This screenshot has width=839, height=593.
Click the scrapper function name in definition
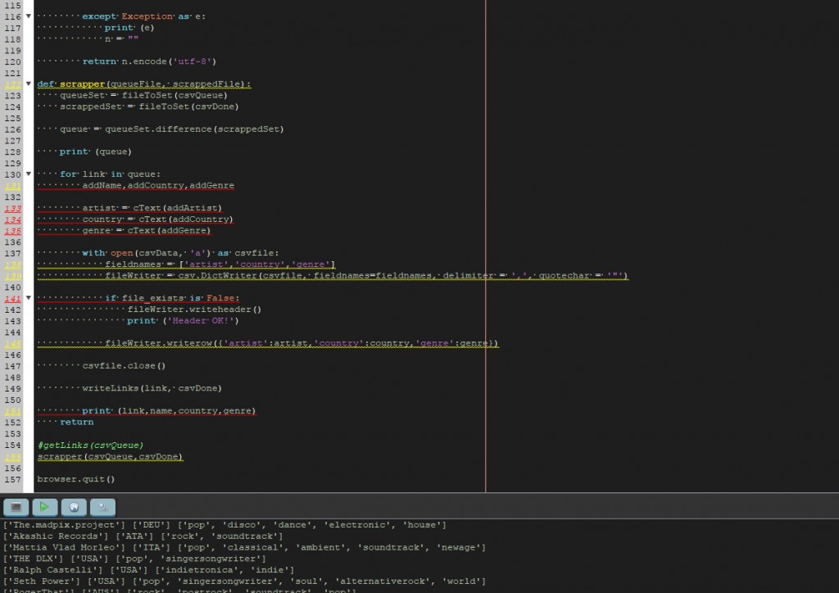(x=82, y=84)
